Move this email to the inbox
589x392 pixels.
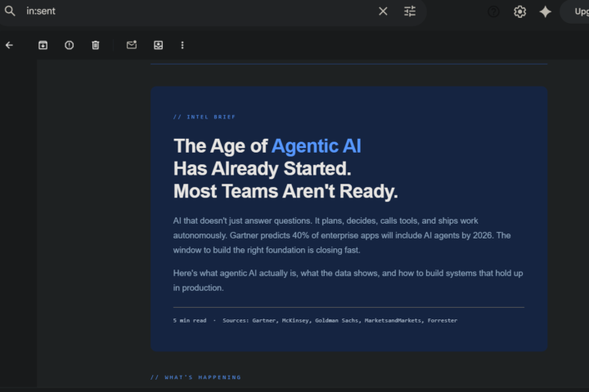[x=158, y=46]
